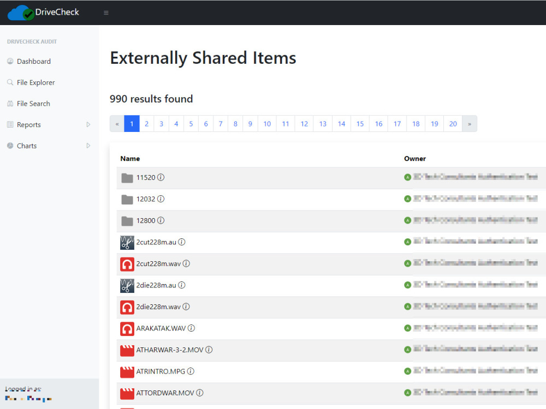Screen dimensions: 546x409
Task: Click the 990 results found text
Action: click(x=151, y=99)
